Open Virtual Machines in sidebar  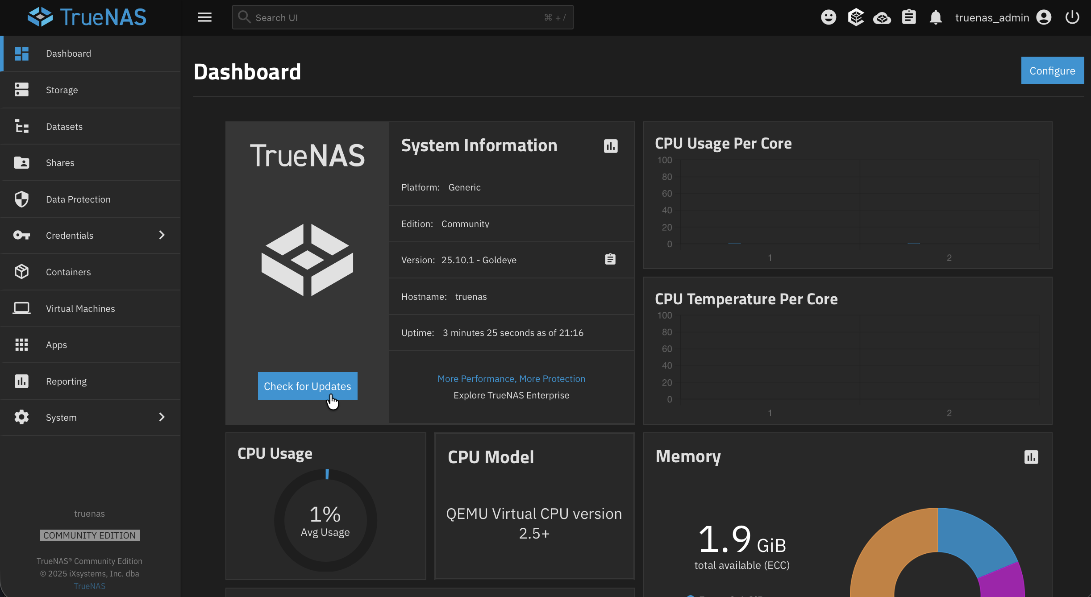tap(80, 308)
